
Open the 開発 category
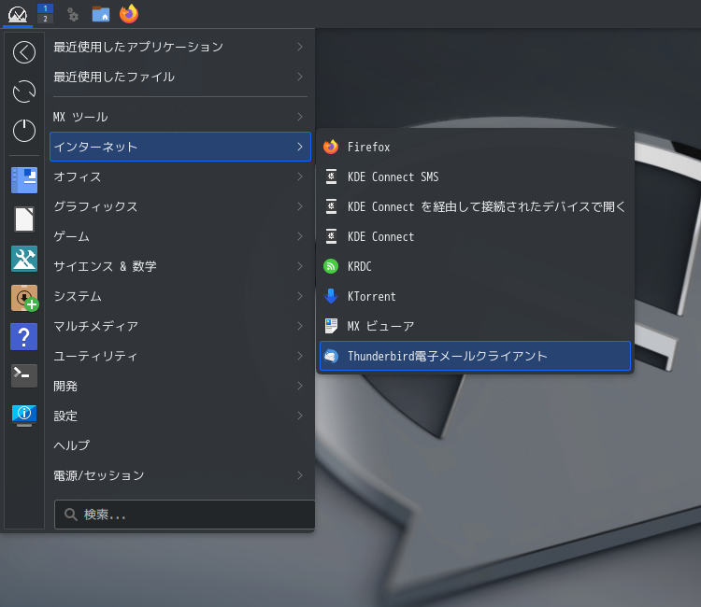tap(180, 386)
